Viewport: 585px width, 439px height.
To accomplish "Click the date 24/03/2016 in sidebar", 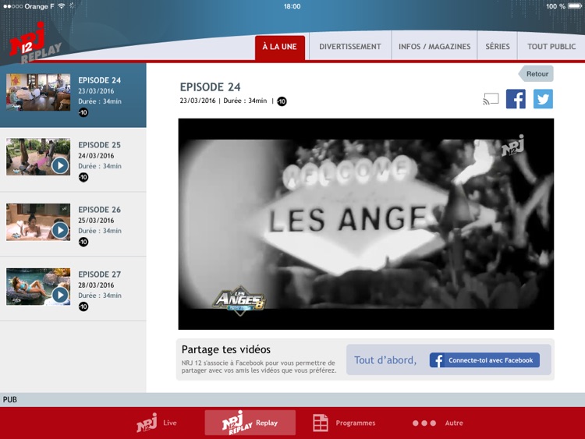I will pyautogui.click(x=96, y=155).
